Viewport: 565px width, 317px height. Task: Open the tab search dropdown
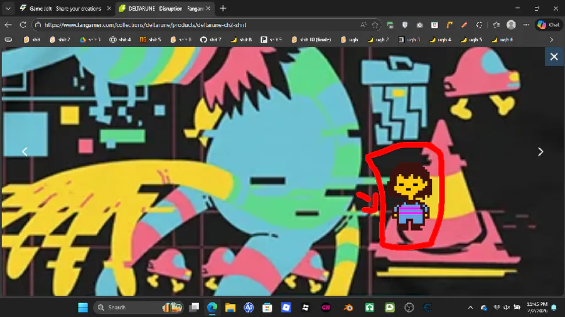[x=8, y=8]
